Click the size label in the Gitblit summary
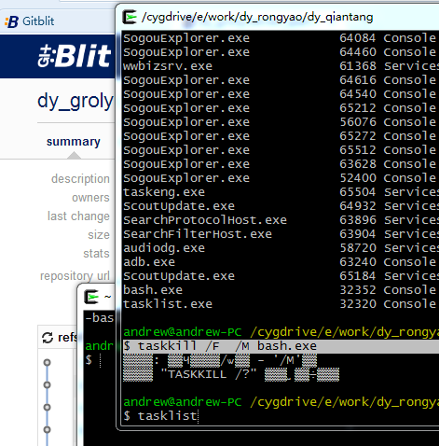439x446 pixels. point(99,235)
